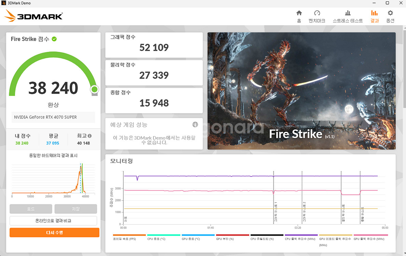This screenshot has height=256, width=406.
Task: Click the 3DMark Demo title bar app icon
Action: (x=4, y=3)
